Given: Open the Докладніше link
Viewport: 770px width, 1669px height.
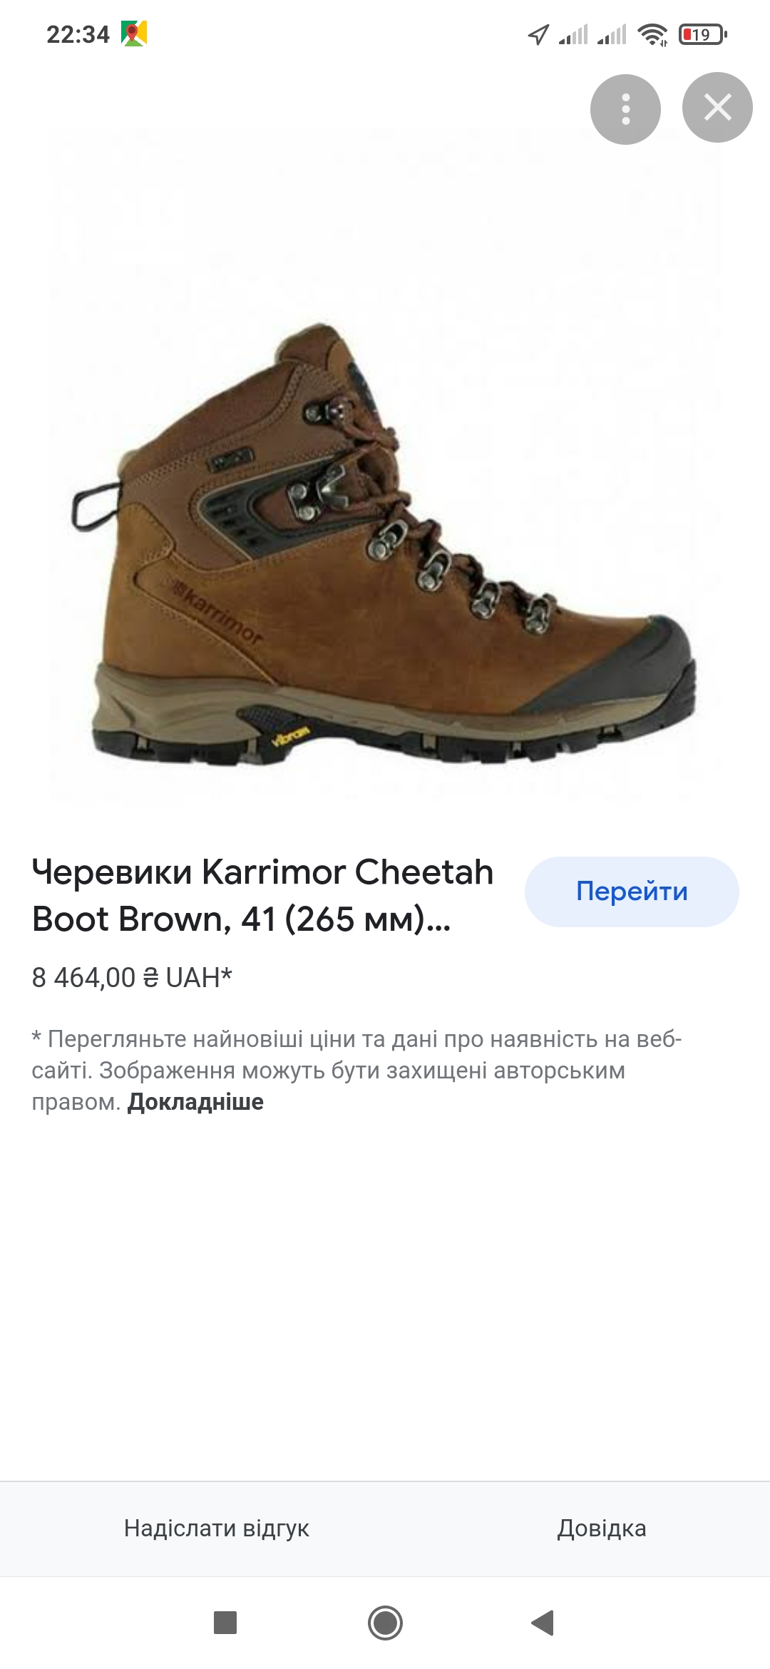Looking at the screenshot, I should [x=195, y=1102].
